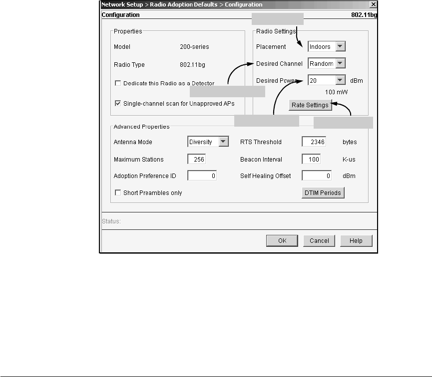Click the 100 mW power readout

click(337, 92)
